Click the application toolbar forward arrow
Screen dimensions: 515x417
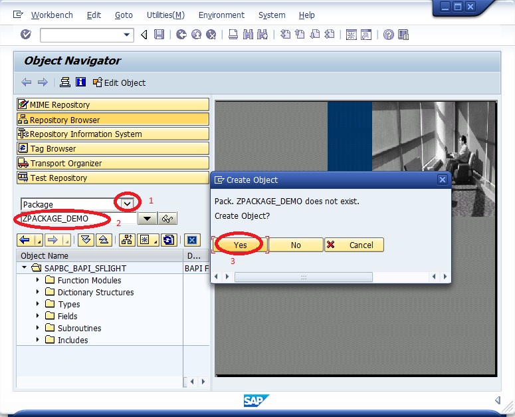(x=43, y=82)
